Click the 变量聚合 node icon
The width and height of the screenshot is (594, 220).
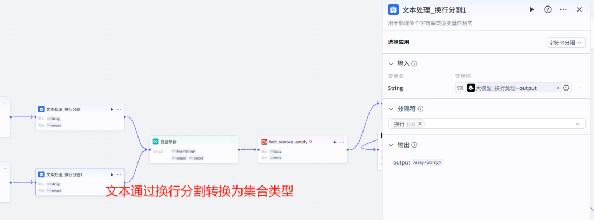click(x=155, y=142)
